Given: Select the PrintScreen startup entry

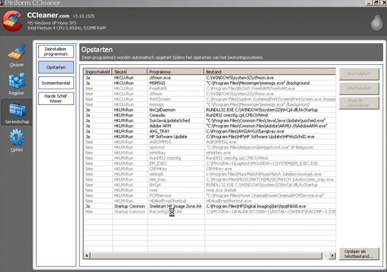Looking at the screenshot, I should point(210,99).
